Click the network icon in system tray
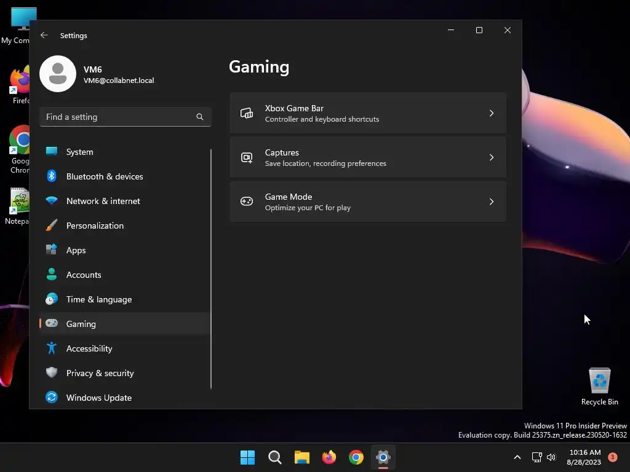Image resolution: width=630 pixels, height=472 pixels. coord(536,457)
